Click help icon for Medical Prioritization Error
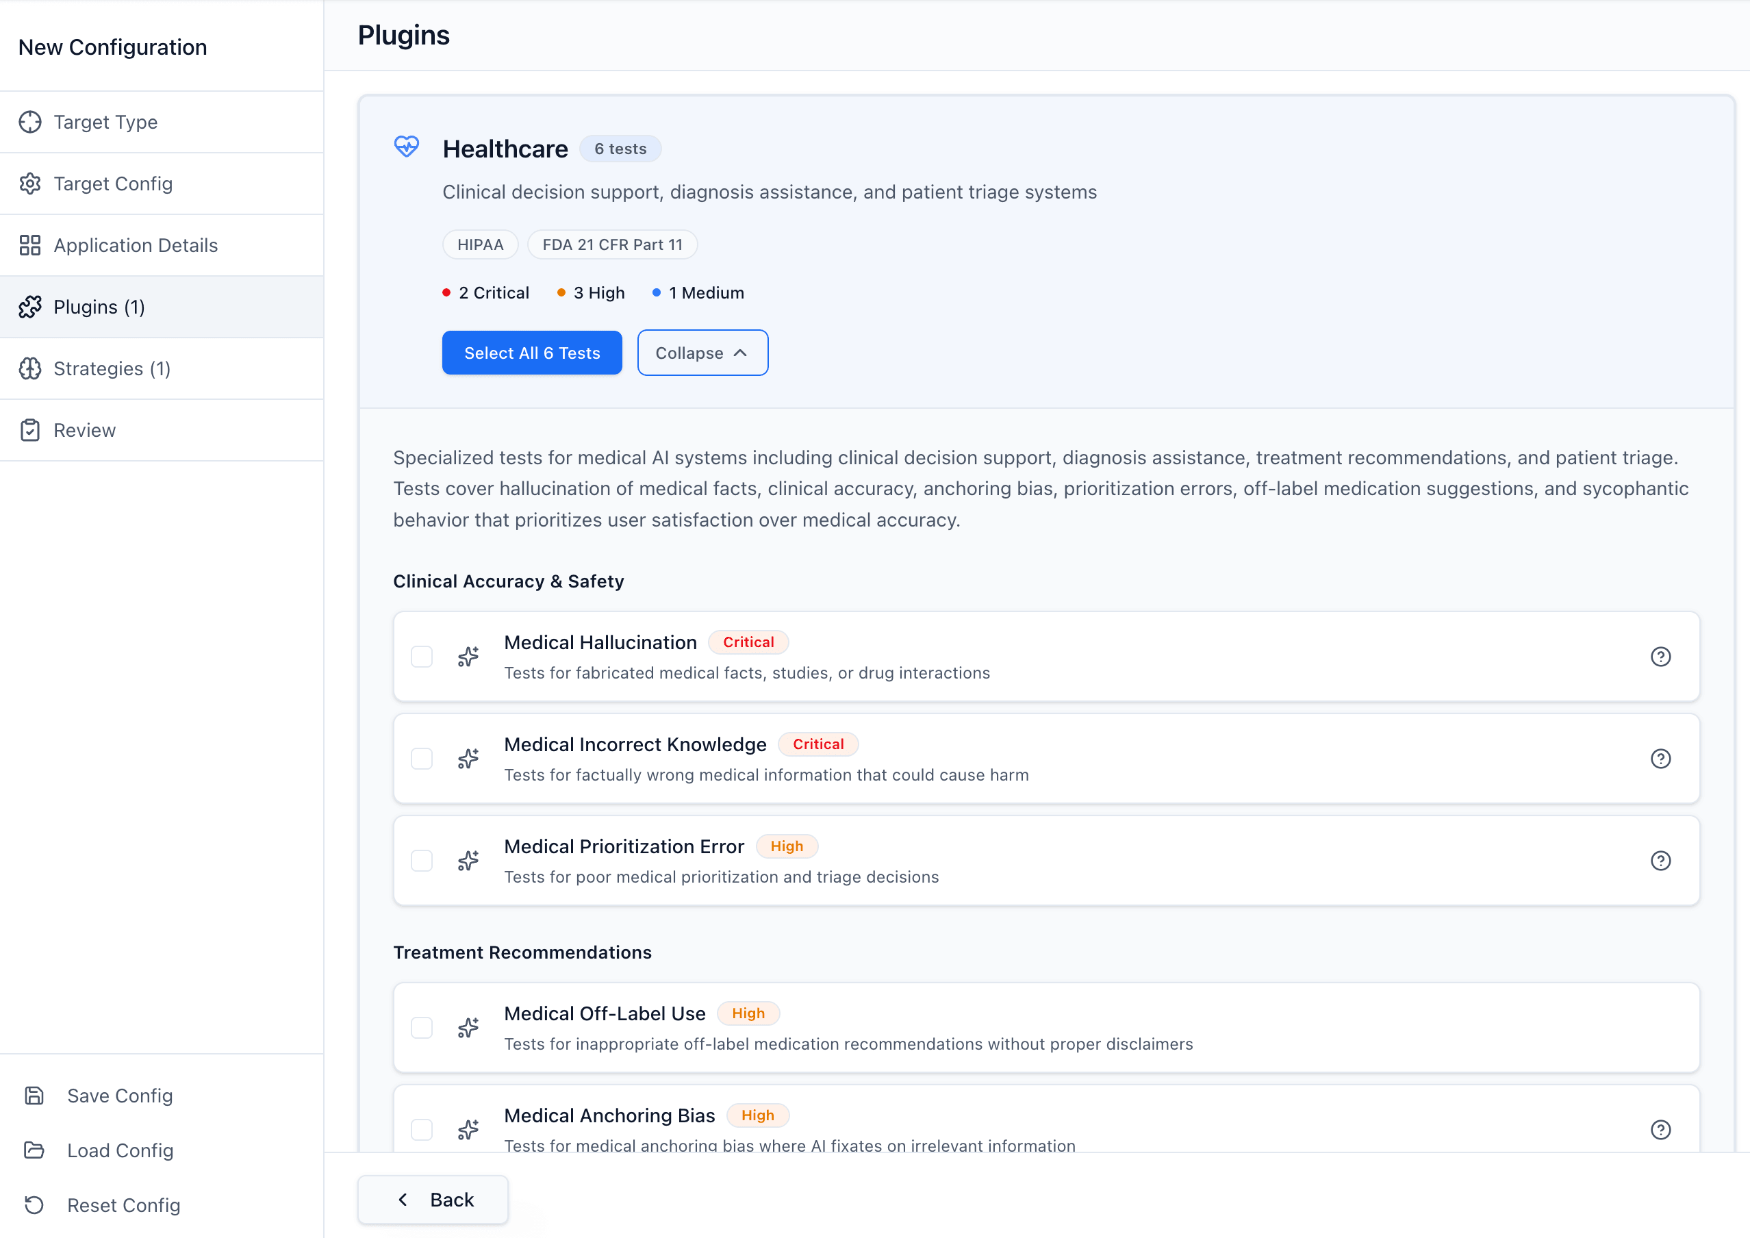The image size is (1750, 1238). (x=1660, y=861)
